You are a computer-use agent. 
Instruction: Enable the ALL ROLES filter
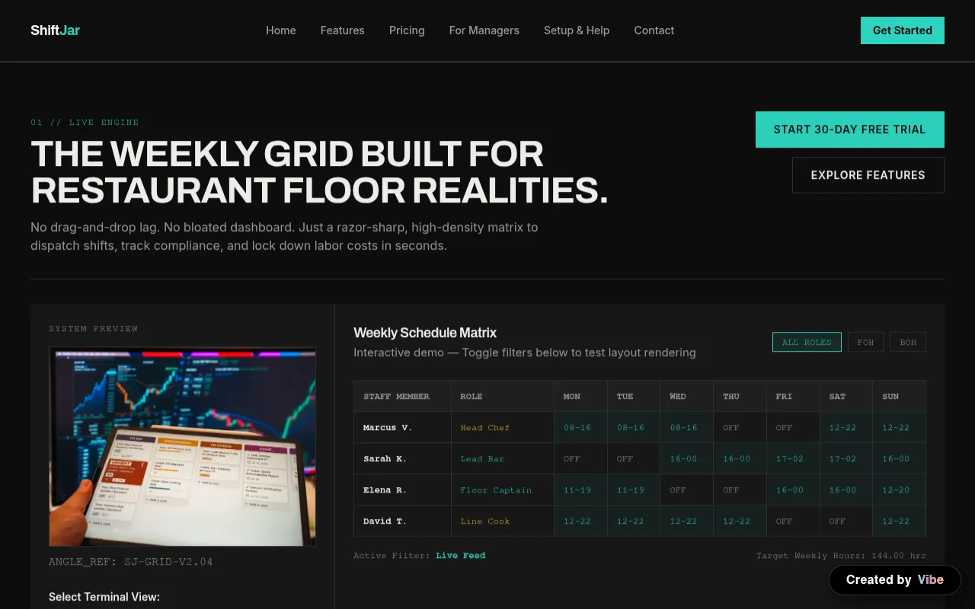807,342
